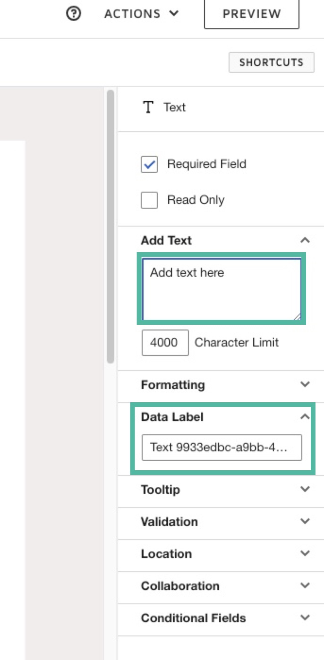Expand the Validation section
The image size is (324, 660).
click(305, 522)
